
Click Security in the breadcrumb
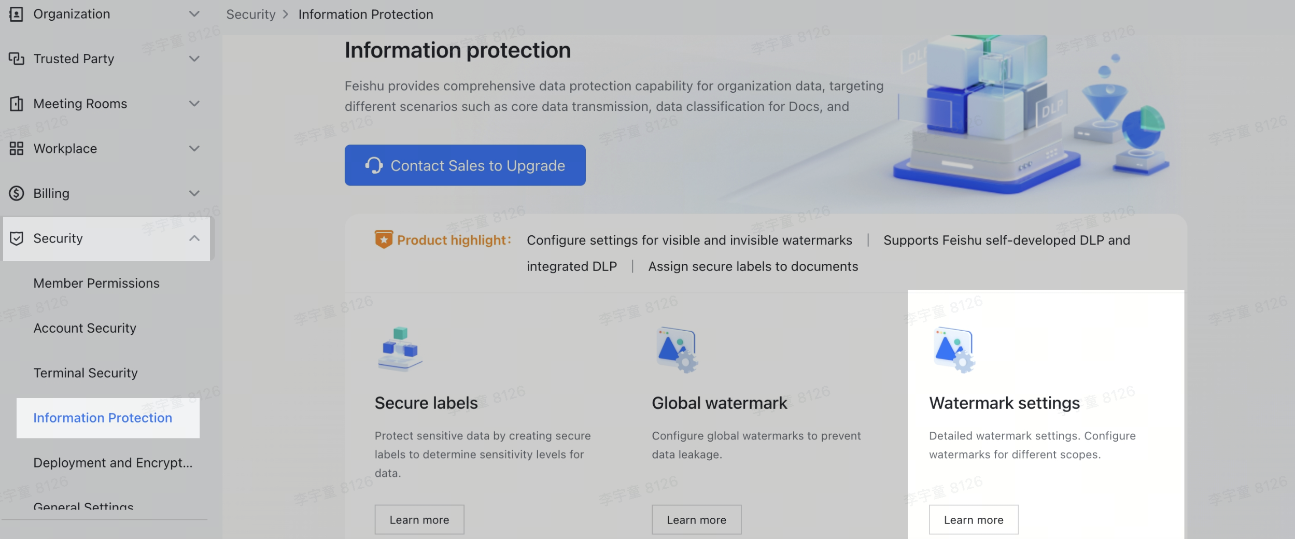tap(250, 15)
